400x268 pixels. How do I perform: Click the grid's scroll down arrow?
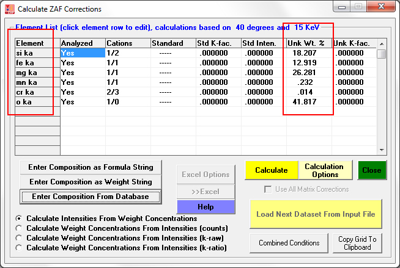click(381, 150)
